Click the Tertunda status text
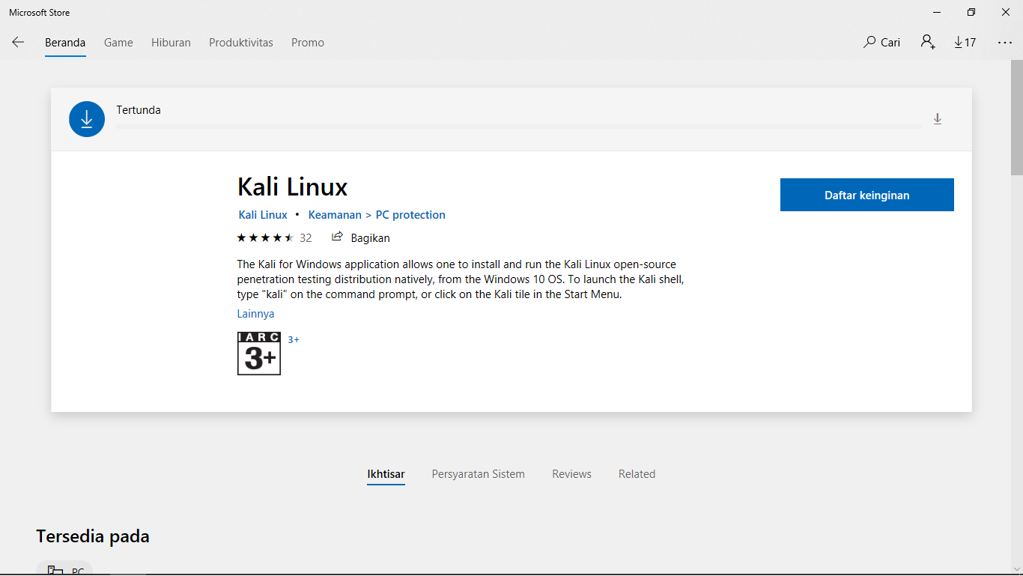Image resolution: width=1023 pixels, height=576 pixels. pyautogui.click(x=139, y=110)
